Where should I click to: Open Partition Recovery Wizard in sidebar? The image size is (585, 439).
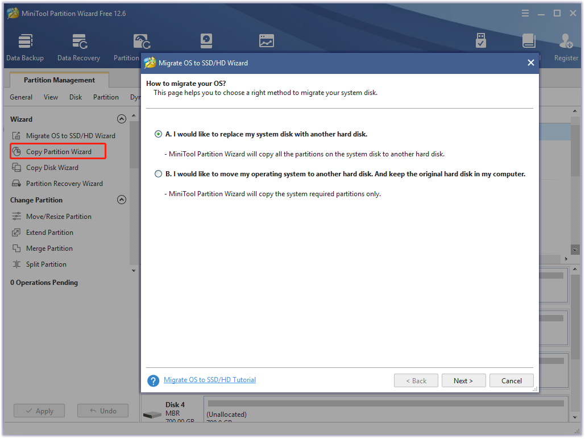[x=57, y=184]
